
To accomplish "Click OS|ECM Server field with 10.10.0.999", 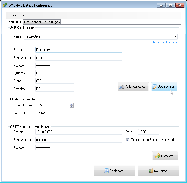I will (79, 132).
